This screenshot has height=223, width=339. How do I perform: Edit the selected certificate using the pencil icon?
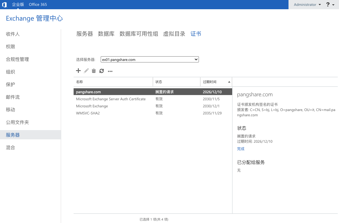point(86,71)
